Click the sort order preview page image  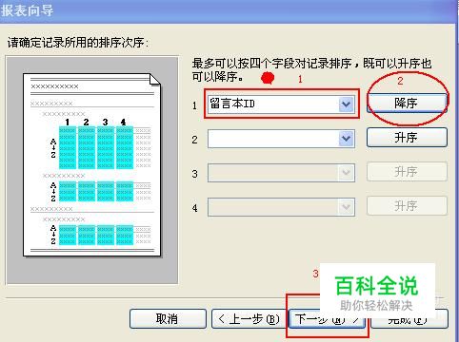[x=92, y=165]
